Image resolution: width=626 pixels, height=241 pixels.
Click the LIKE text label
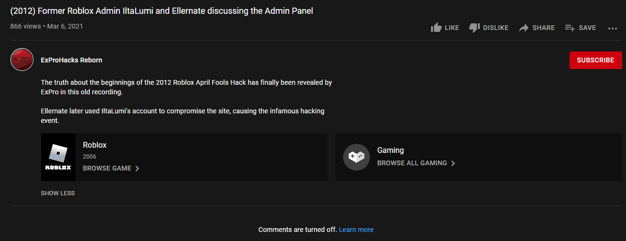click(452, 28)
